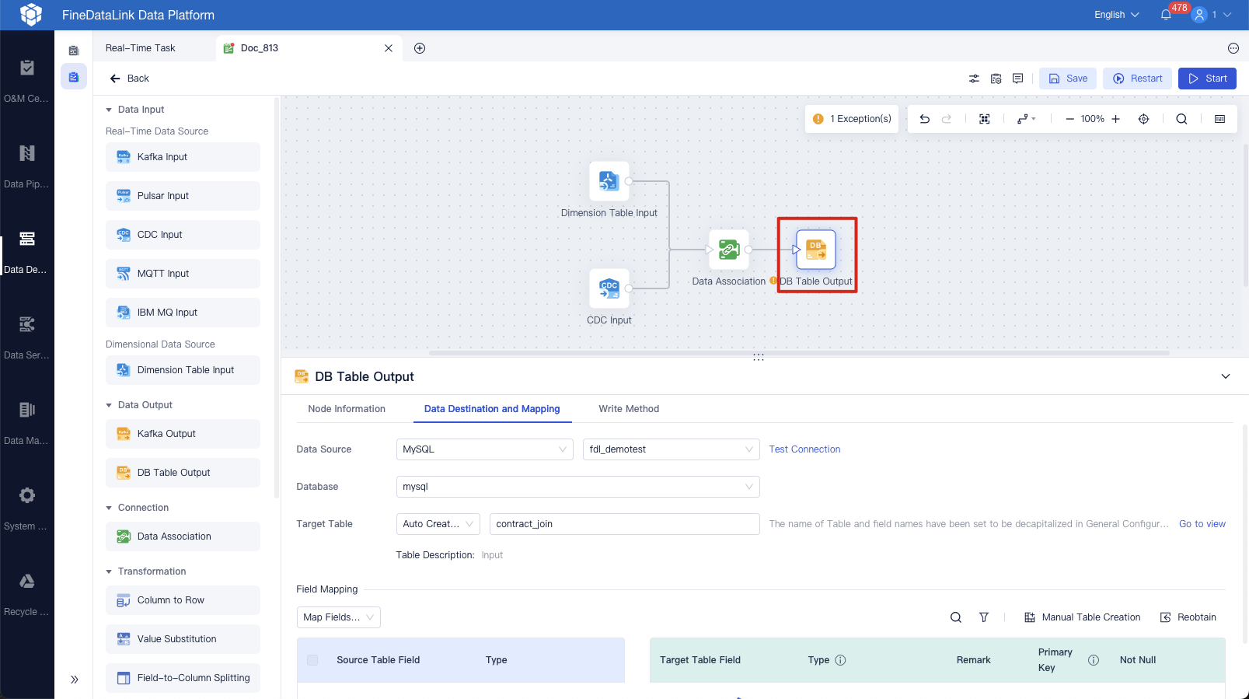
Task: Select DB Table Output node on canvas
Action: click(x=816, y=250)
